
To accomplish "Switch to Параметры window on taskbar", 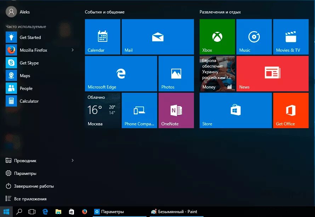I will pos(120,212).
